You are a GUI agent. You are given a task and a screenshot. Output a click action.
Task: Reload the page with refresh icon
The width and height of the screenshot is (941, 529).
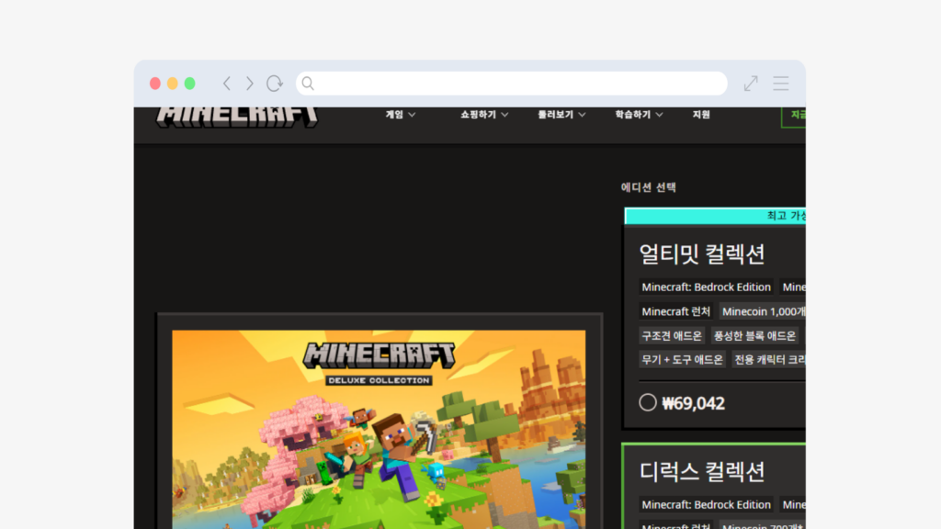click(x=275, y=84)
